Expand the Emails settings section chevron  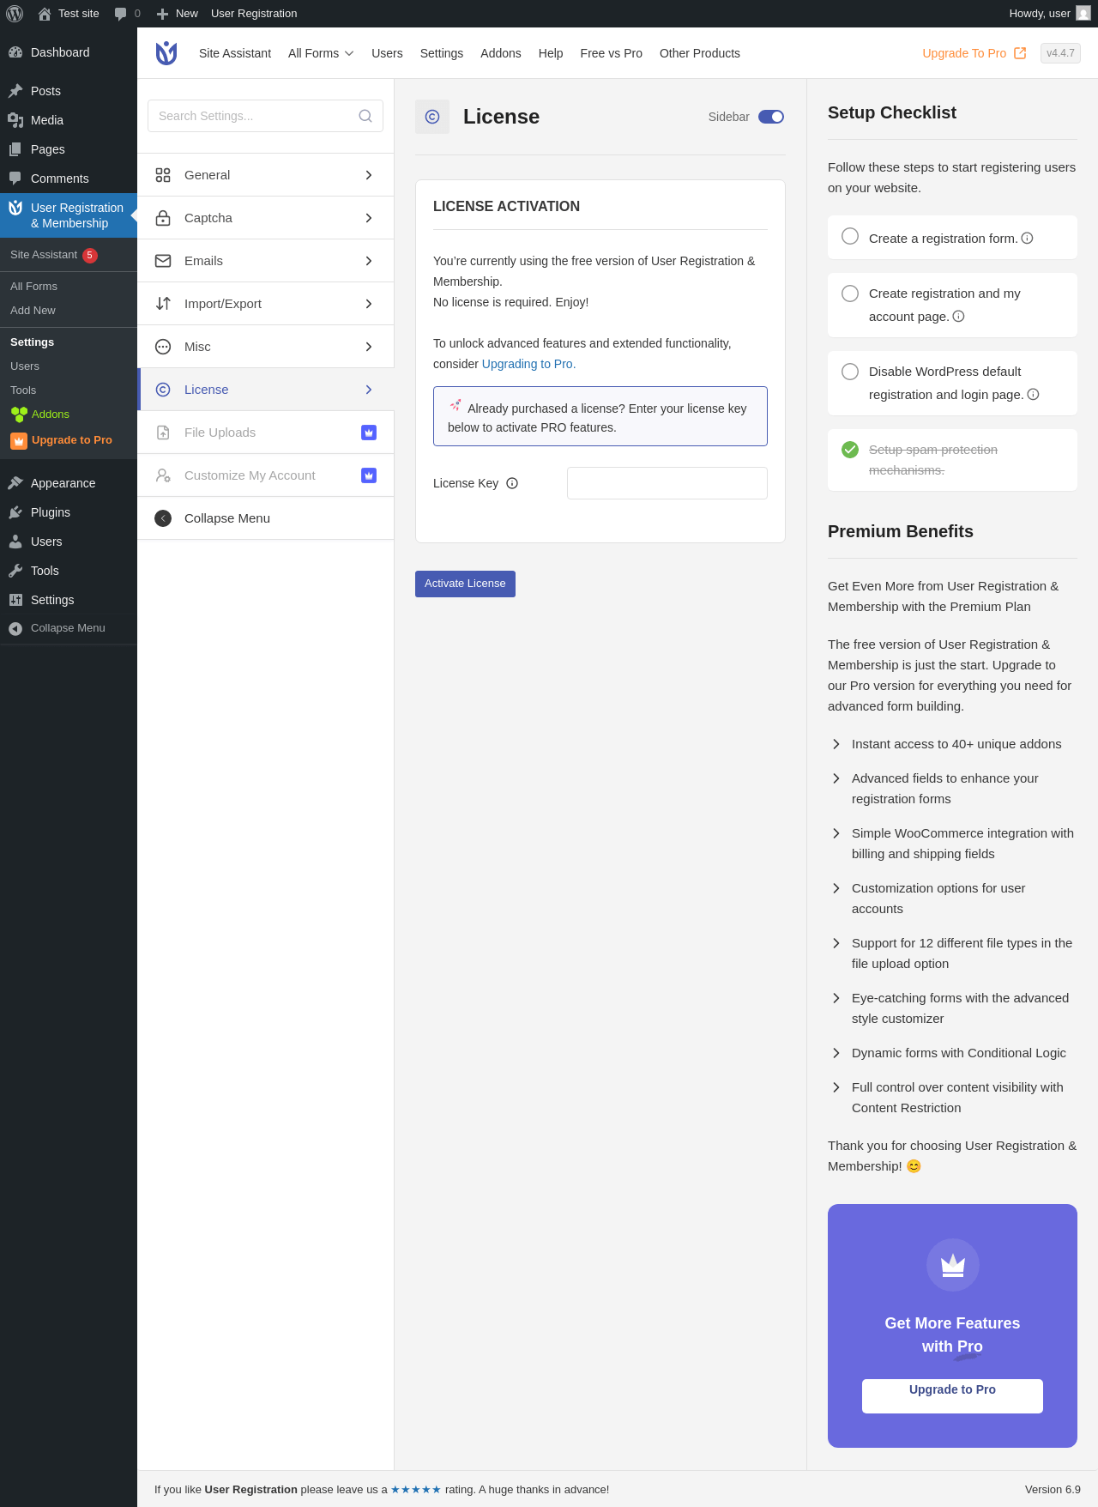coord(369,261)
